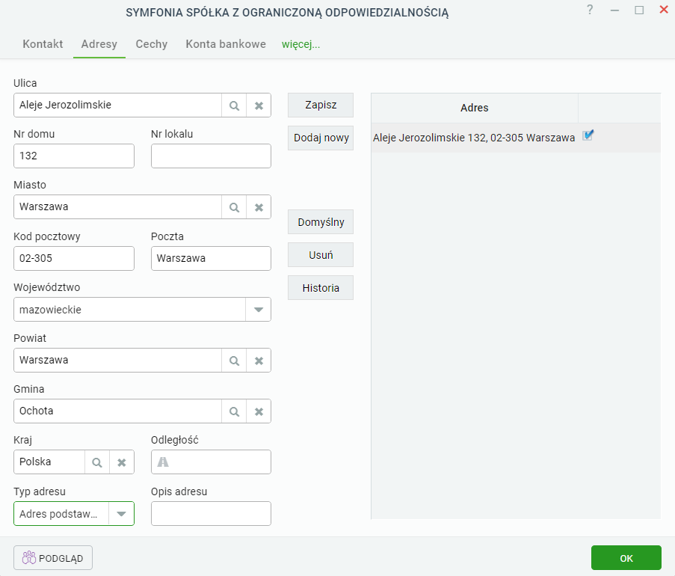Search street in Ulica field

234,105
